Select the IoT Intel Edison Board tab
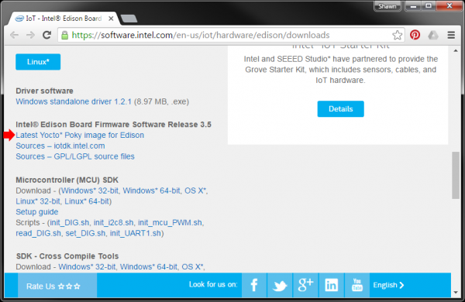The width and height of the screenshot is (465, 302). coord(64,19)
